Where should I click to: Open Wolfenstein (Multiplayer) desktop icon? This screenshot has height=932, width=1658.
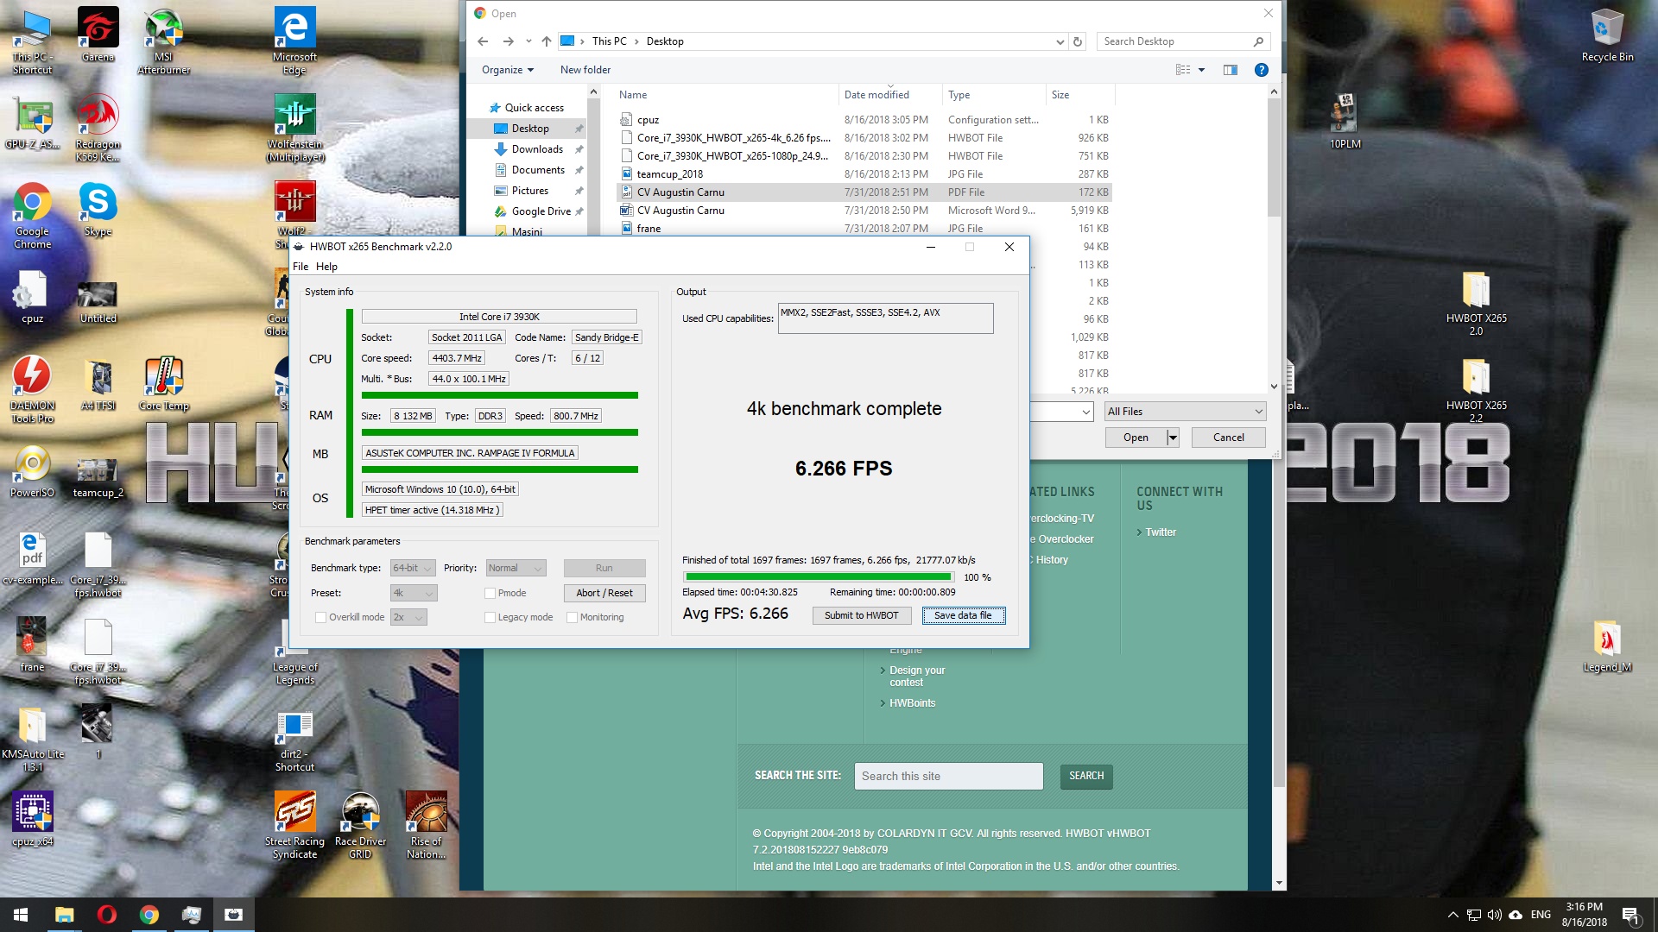pyautogui.click(x=294, y=128)
